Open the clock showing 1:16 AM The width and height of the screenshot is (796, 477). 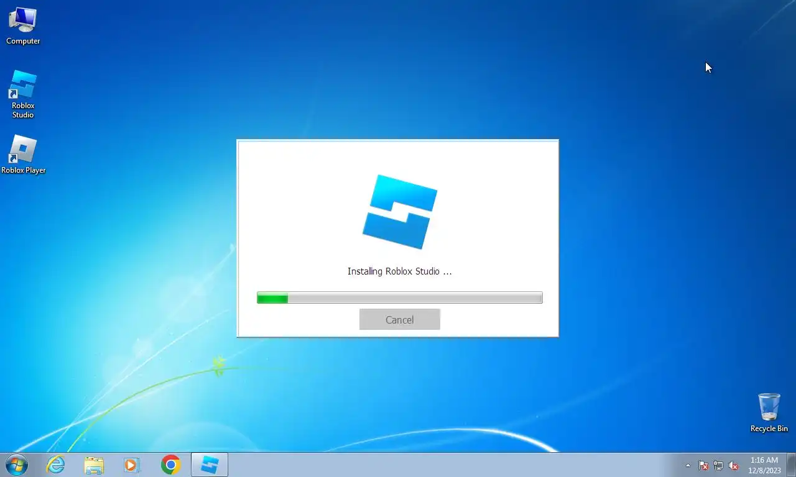(764, 465)
